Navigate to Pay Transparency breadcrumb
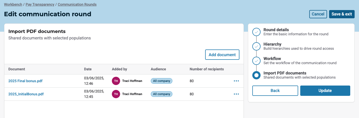The image size is (359, 118). coord(40,4)
